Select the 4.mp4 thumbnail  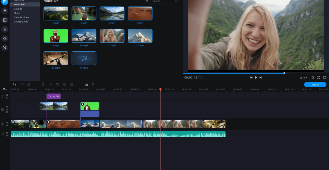click(x=56, y=13)
